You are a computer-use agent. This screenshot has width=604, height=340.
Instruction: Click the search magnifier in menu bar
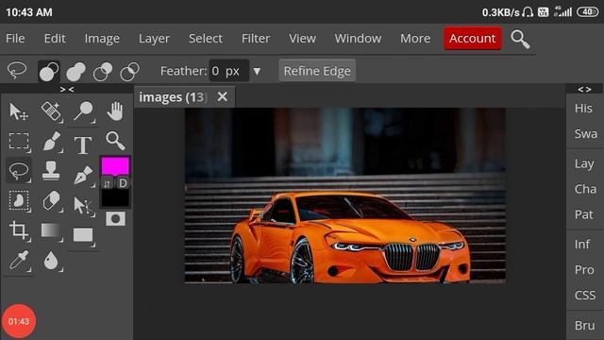coord(520,39)
